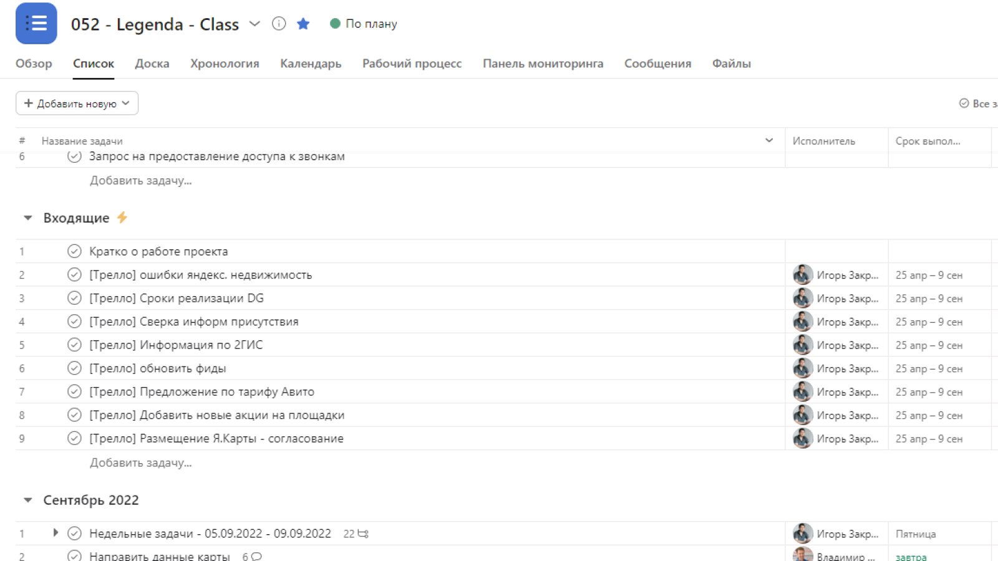
Task: Open task '[Трелло] Предложение по тарифу Авито'
Action: [201, 391]
